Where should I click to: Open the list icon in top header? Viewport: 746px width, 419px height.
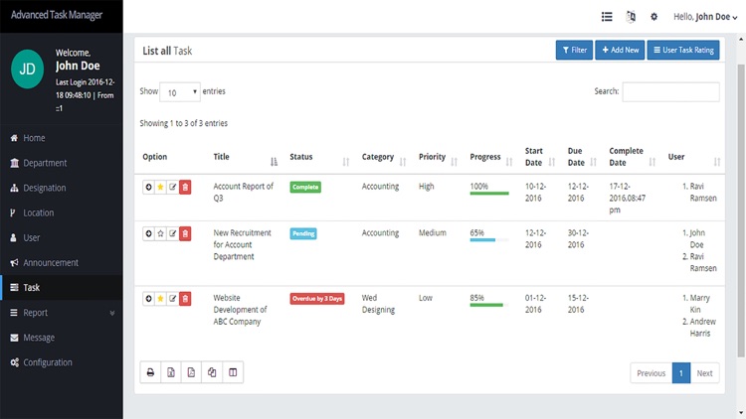(607, 17)
